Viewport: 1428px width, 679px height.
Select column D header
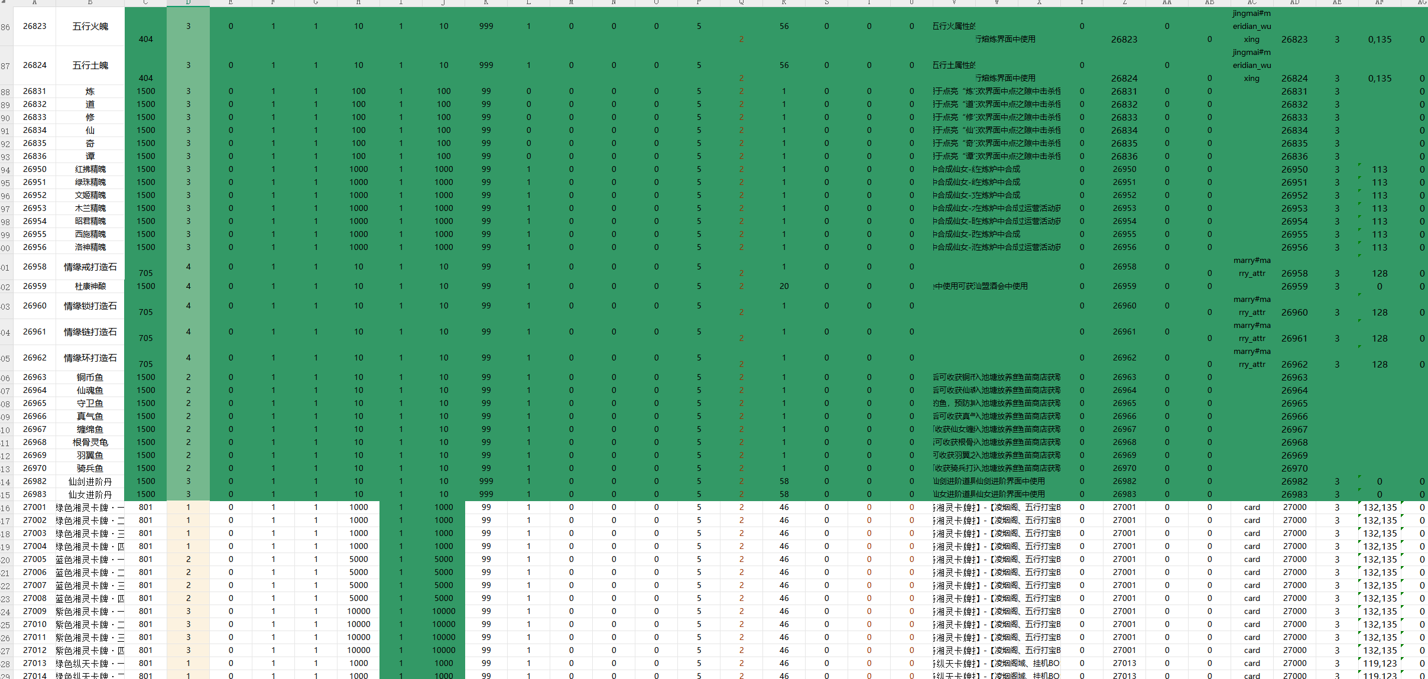[x=188, y=2]
